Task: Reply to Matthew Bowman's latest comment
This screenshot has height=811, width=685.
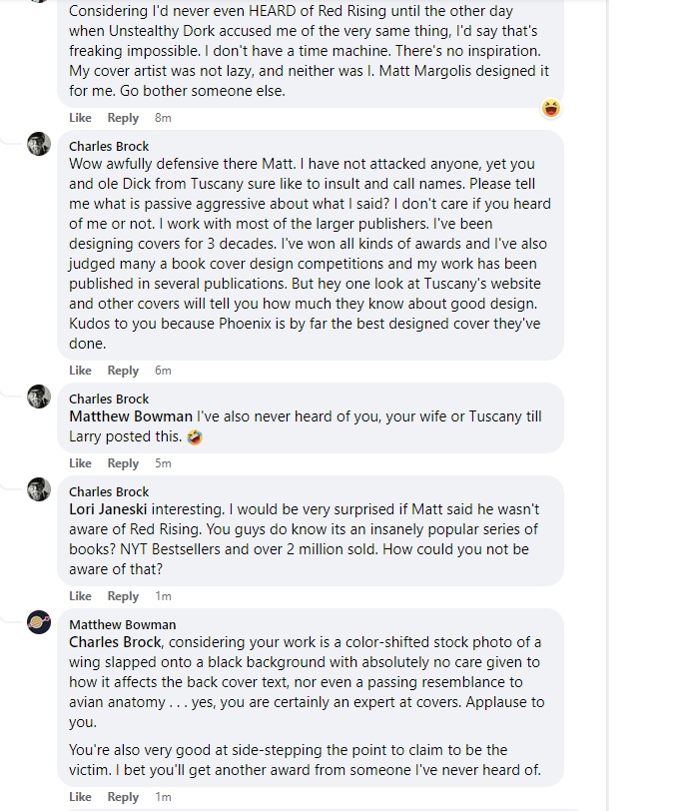Action: (x=123, y=797)
